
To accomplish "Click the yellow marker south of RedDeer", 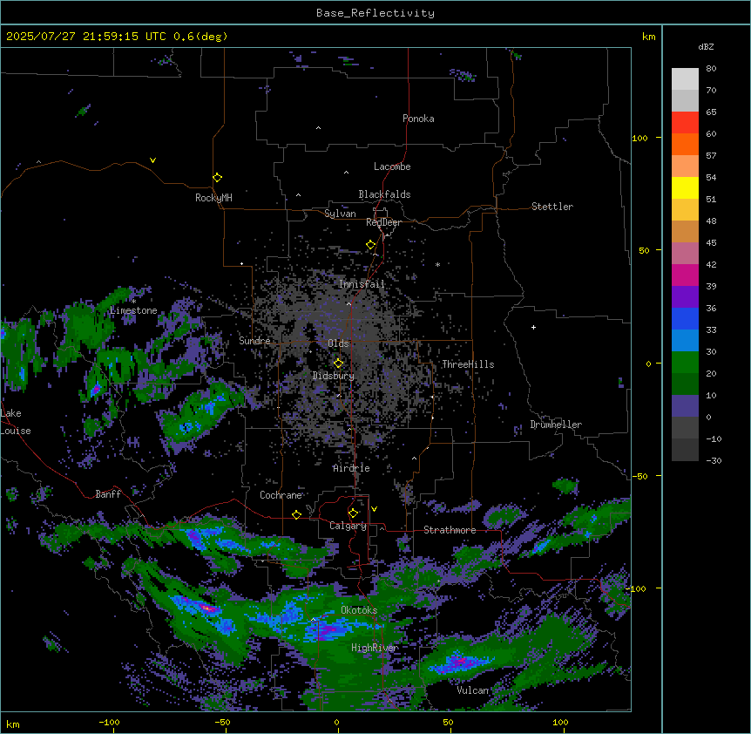I will click(x=370, y=245).
